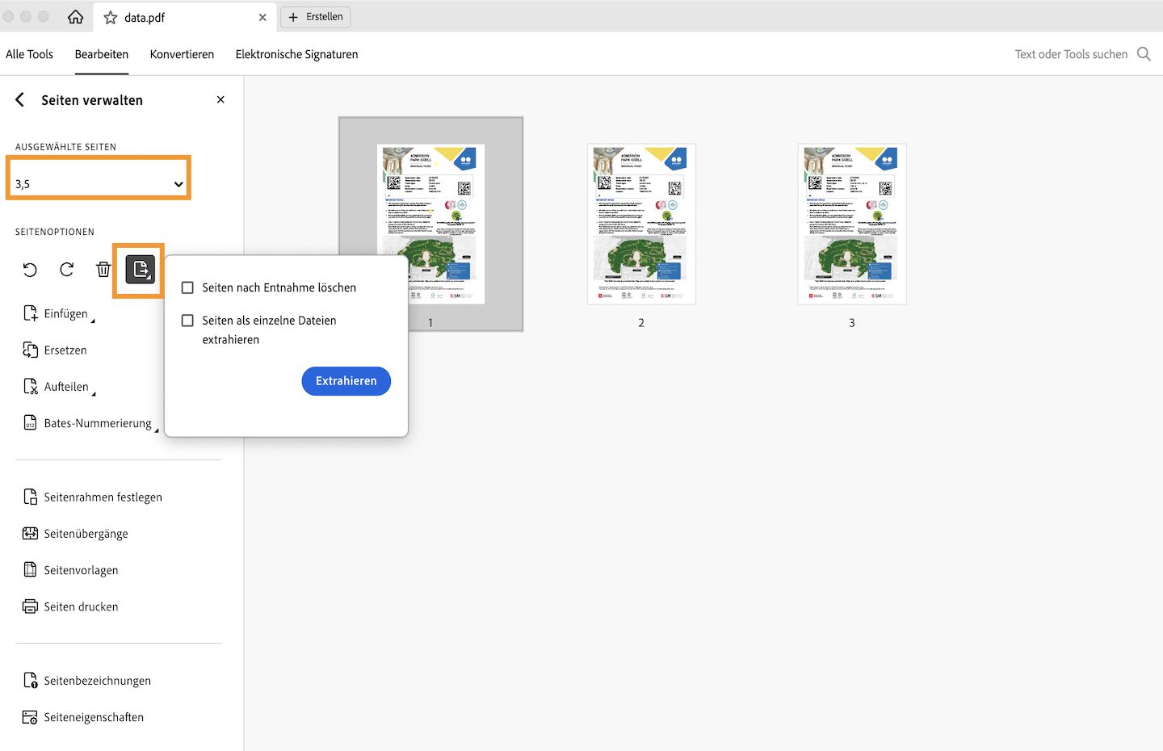Screen dimensions: 1163x751
Task: Click the home icon in the toolbar
Action: 77,16
